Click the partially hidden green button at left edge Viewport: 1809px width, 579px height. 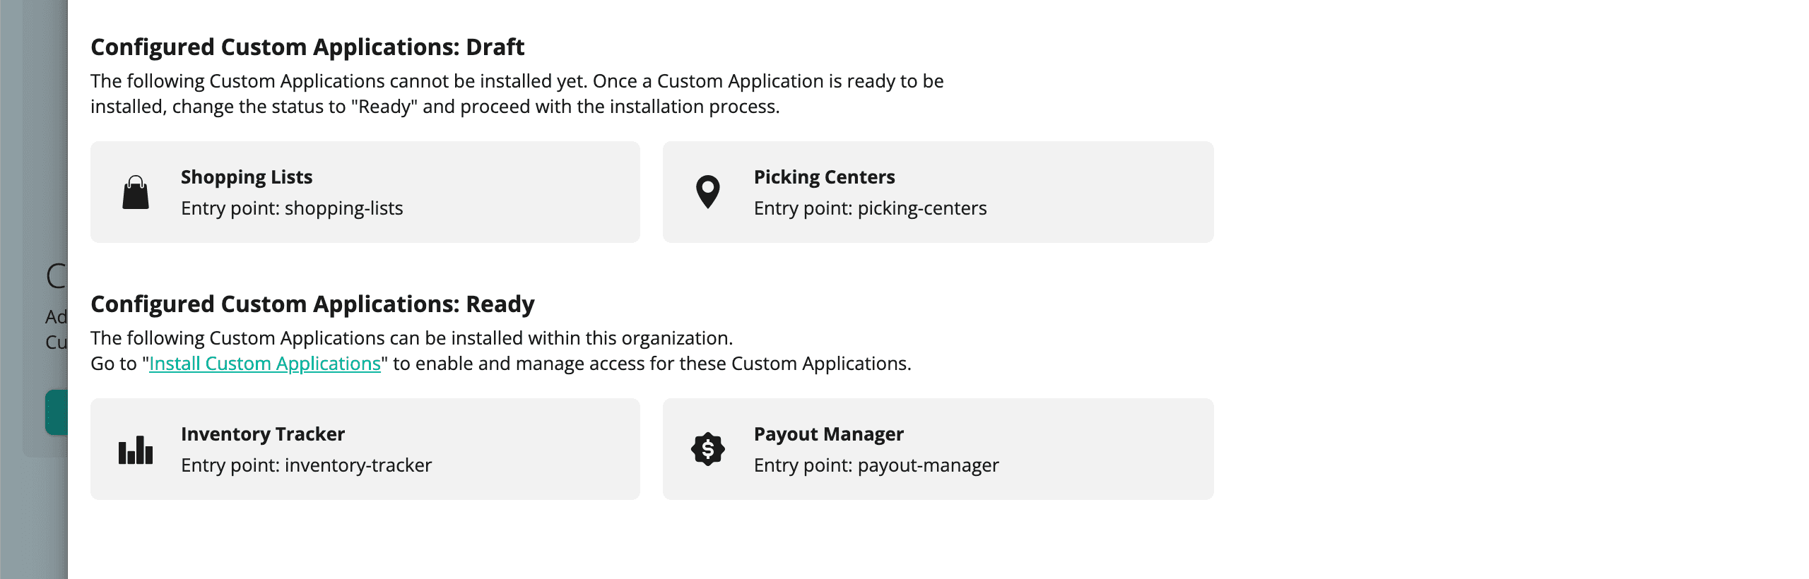(x=57, y=412)
